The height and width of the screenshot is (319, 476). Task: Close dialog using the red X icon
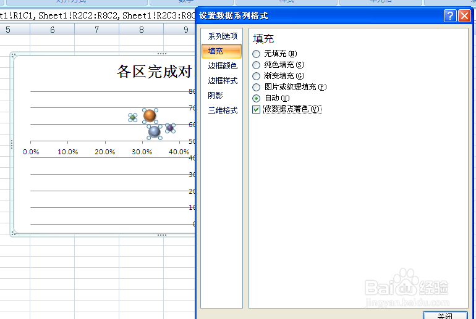464,16
